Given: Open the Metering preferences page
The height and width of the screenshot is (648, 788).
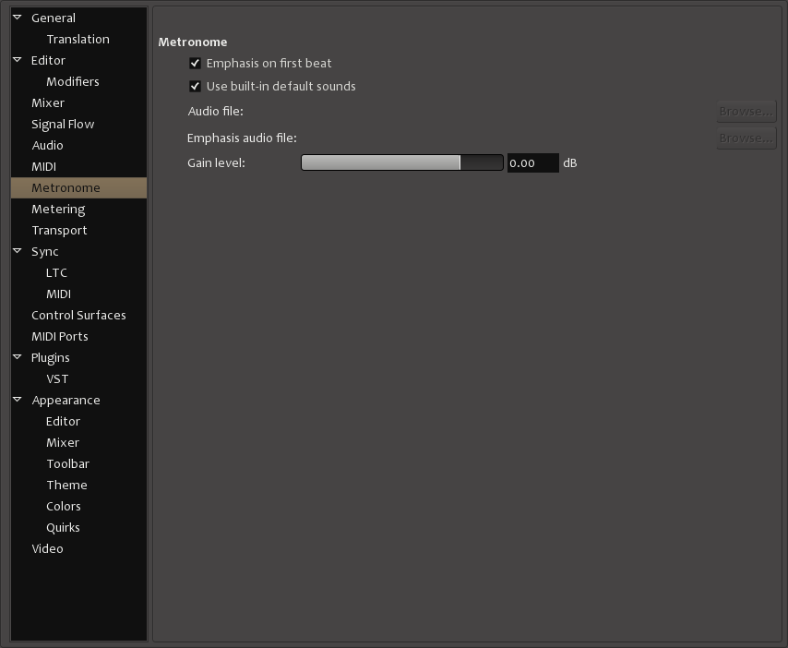Looking at the screenshot, I should tap(58, 210).
